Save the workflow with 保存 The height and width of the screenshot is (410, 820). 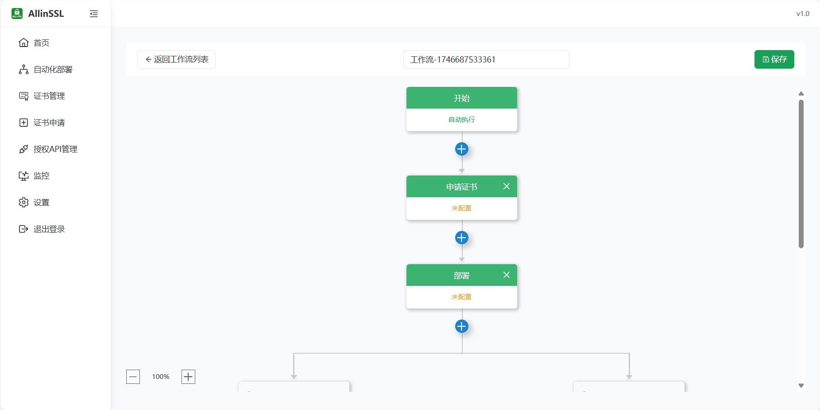coord(774,59)
